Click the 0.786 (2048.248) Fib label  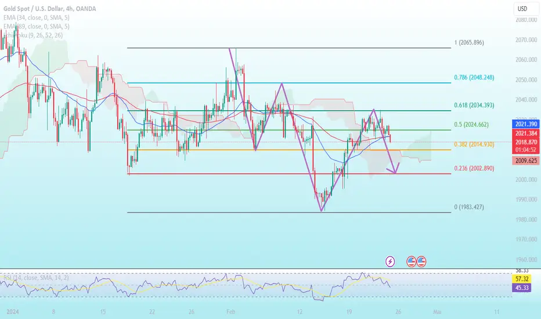coord(474,77)
